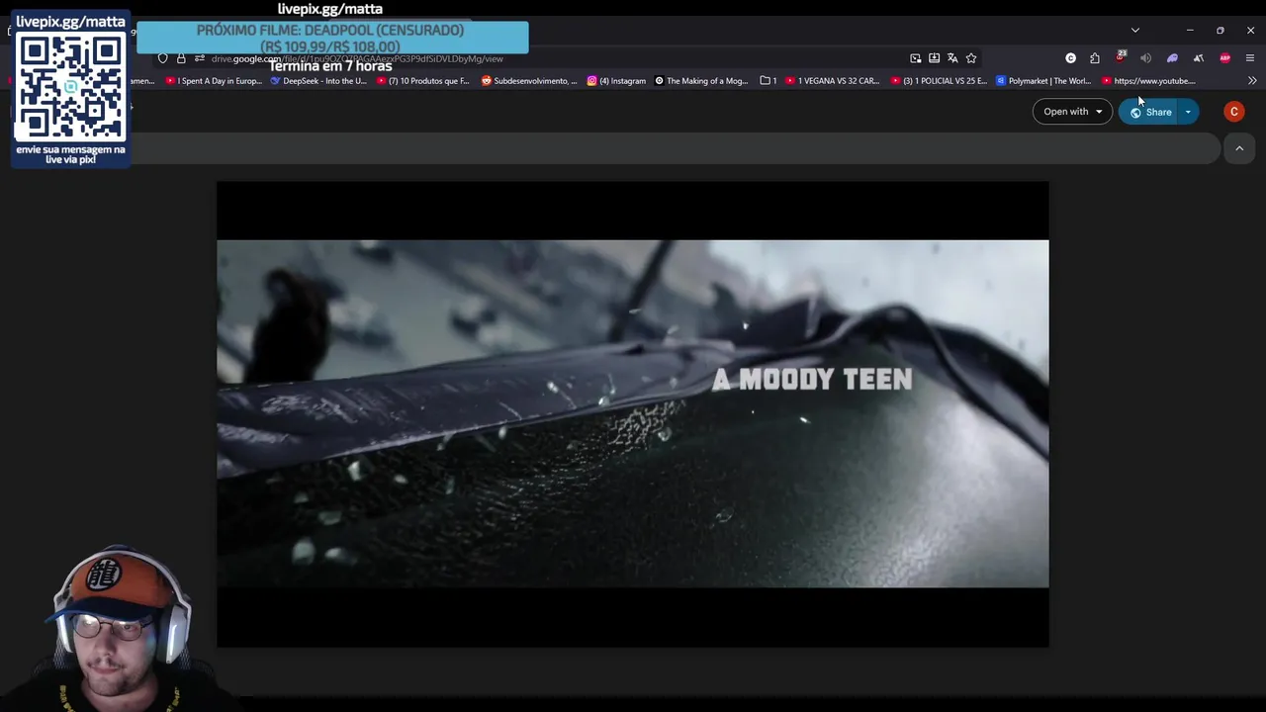Click the tracking protection shield icon

(x=163, y=58)
